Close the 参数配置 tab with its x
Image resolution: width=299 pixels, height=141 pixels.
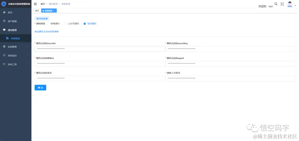click(x=54, y=11)
